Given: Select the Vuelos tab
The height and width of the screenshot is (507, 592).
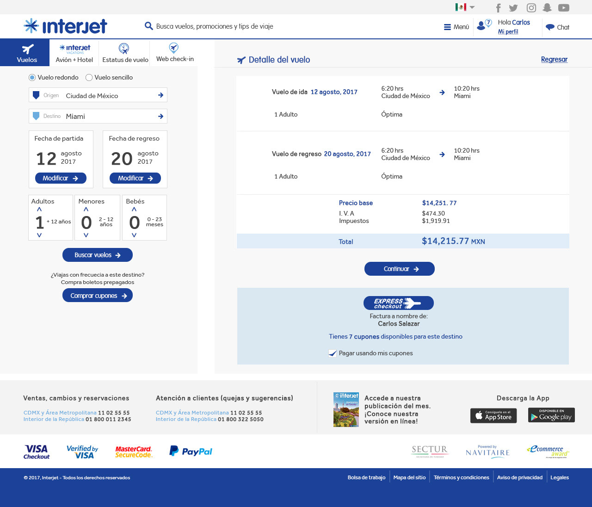Looking at the screenshot, I should tap(25, 53).
